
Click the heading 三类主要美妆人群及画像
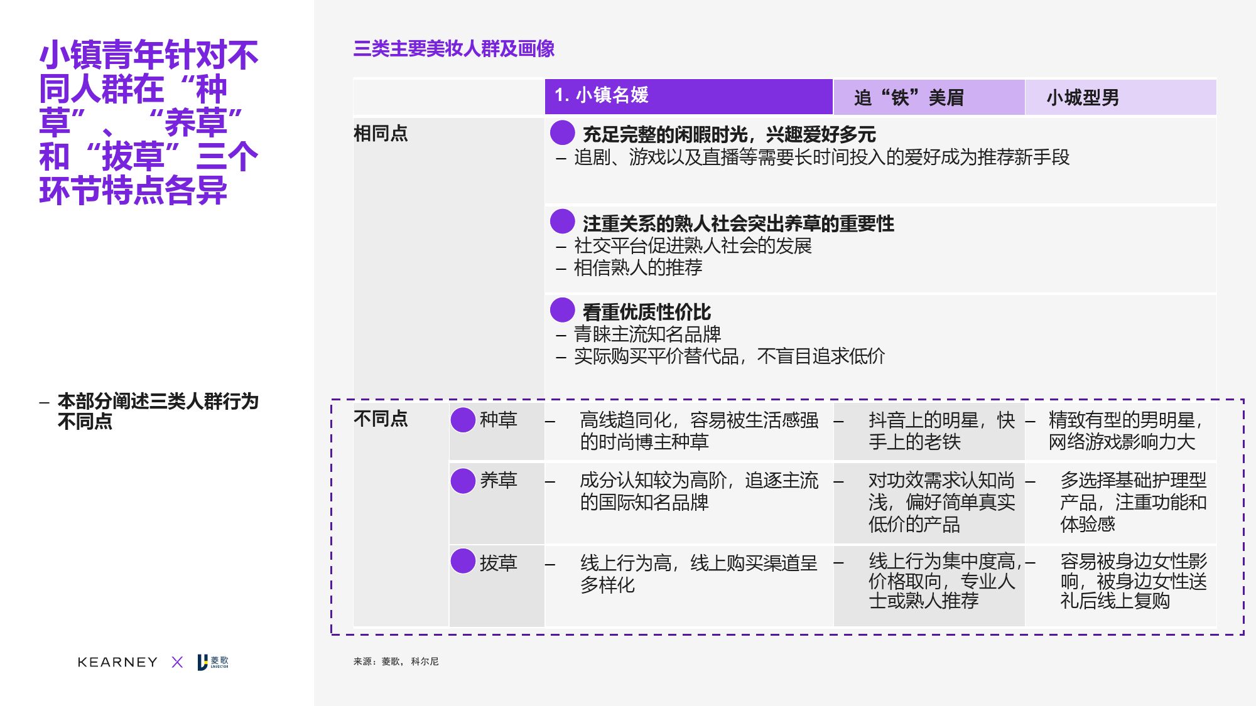click(453, 49)
